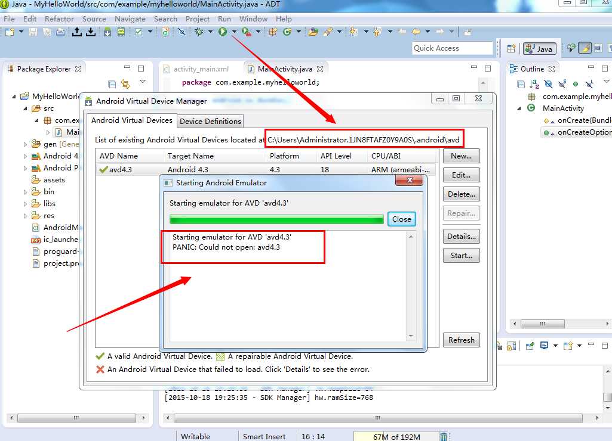Image resolution: width=612 pixels, height=441 pixels.
Task: Click the Next Annotation arrow icon
Action: [x=353, y=32]
